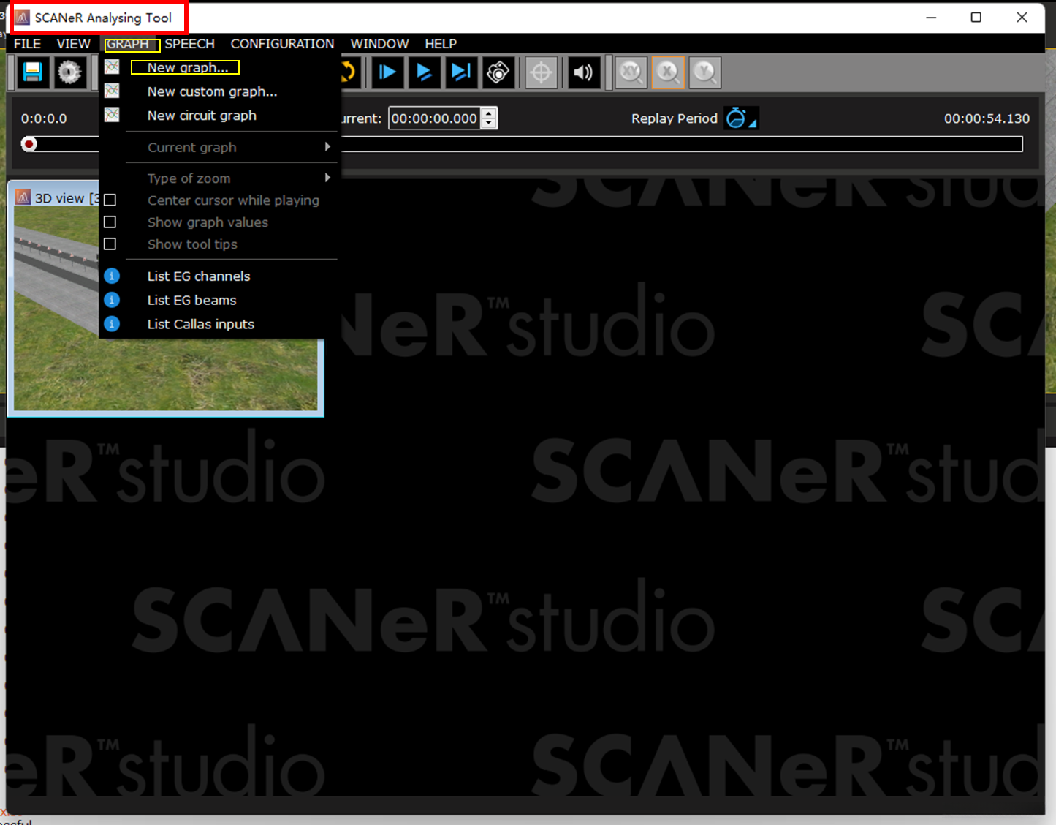Choose New graph... from the GRAPH menu
1056x825 pixels.
(219, 67)
